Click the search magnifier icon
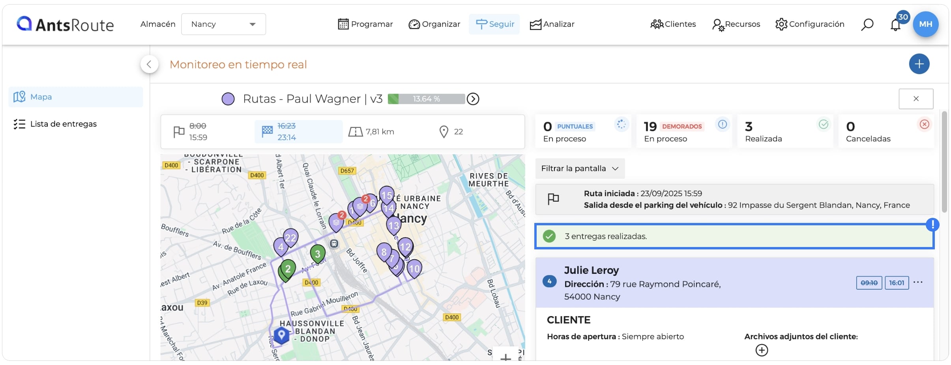Viewport: 951px width, 365px height. coord(867,24)
